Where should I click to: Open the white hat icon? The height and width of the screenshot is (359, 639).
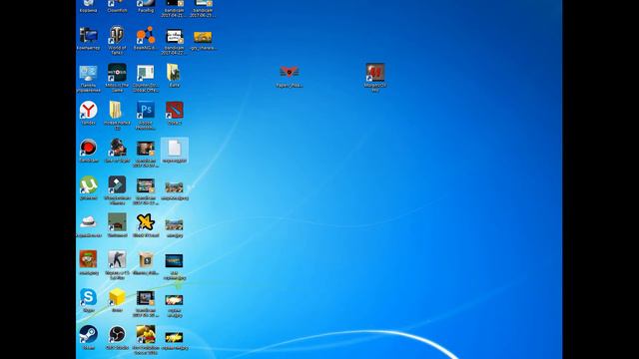89,222
